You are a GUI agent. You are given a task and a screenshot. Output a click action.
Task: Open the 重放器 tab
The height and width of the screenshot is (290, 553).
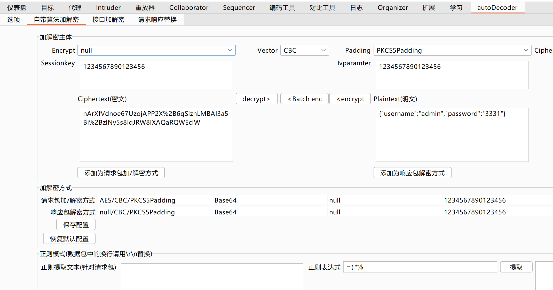pyautogui.click(x=145, y=7)
